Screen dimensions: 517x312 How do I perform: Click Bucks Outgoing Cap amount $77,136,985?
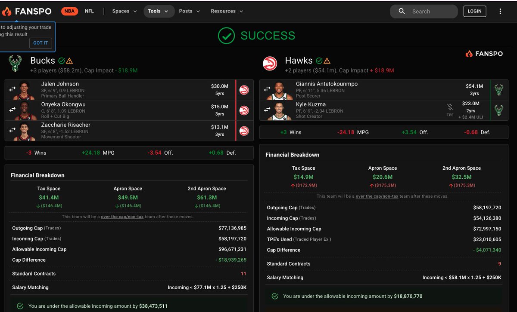point(232,228)
